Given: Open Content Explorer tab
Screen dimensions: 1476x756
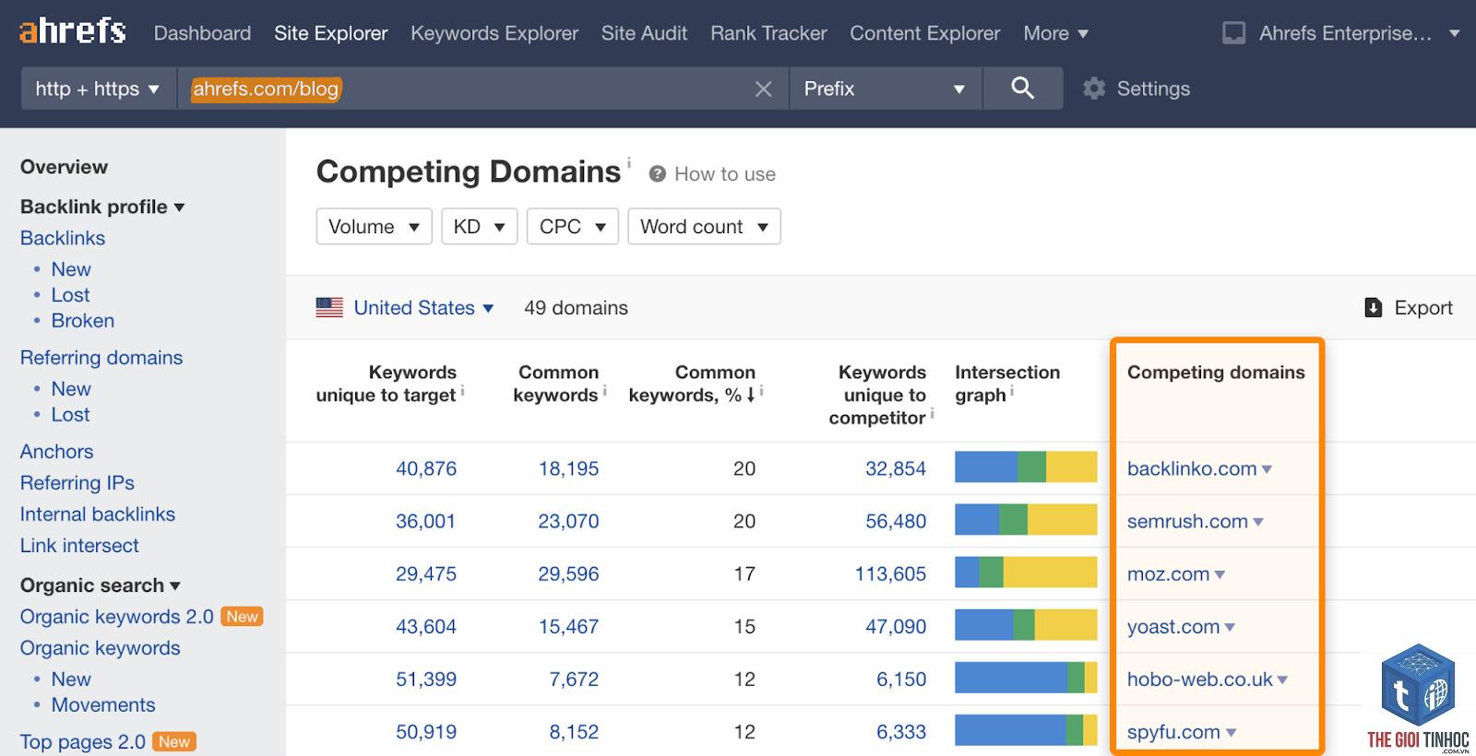Looking at the screenshot, I should click(924, 33).
